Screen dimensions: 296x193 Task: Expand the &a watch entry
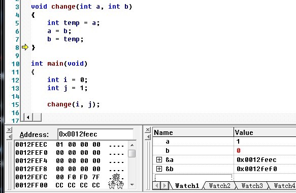coord(159,160)
